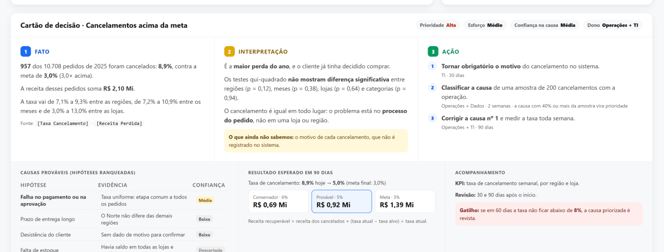Click the CONFIANÇA column header

click(x=209, y=185)
